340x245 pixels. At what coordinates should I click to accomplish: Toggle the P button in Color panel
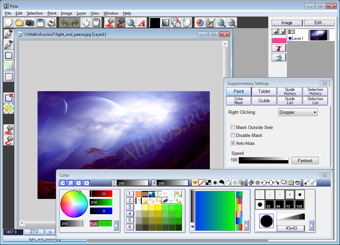[x=71, y=183]
